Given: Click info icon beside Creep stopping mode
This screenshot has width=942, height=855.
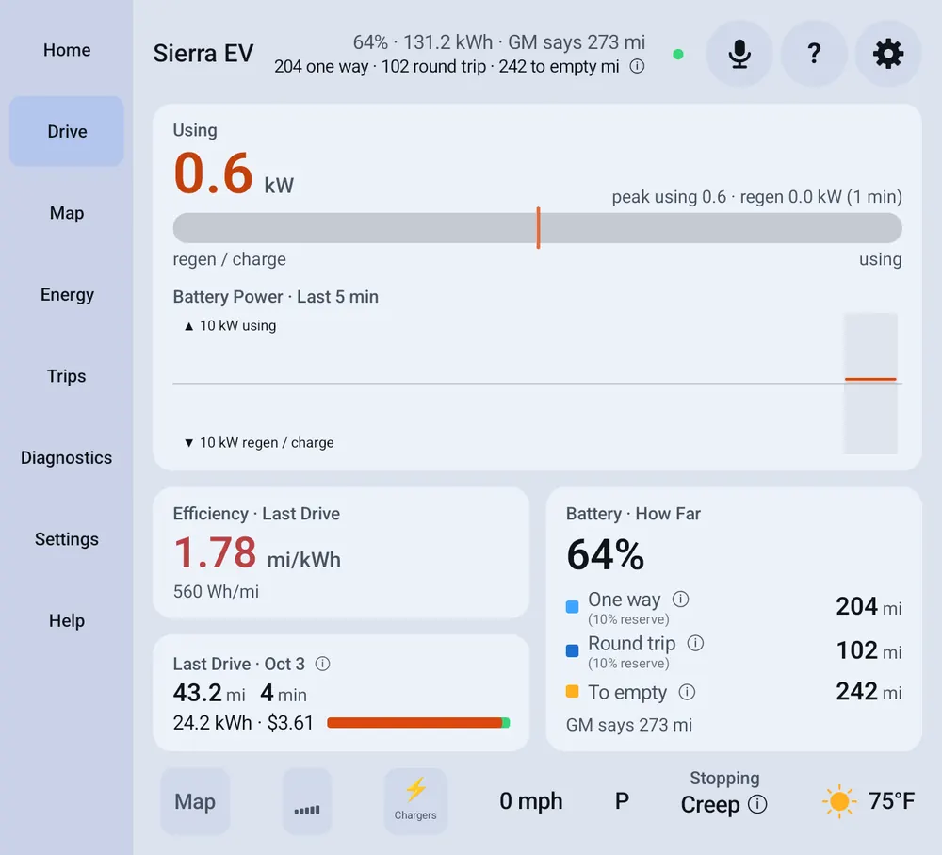Looking at the screenshot, I should click(x=757, y=804).
